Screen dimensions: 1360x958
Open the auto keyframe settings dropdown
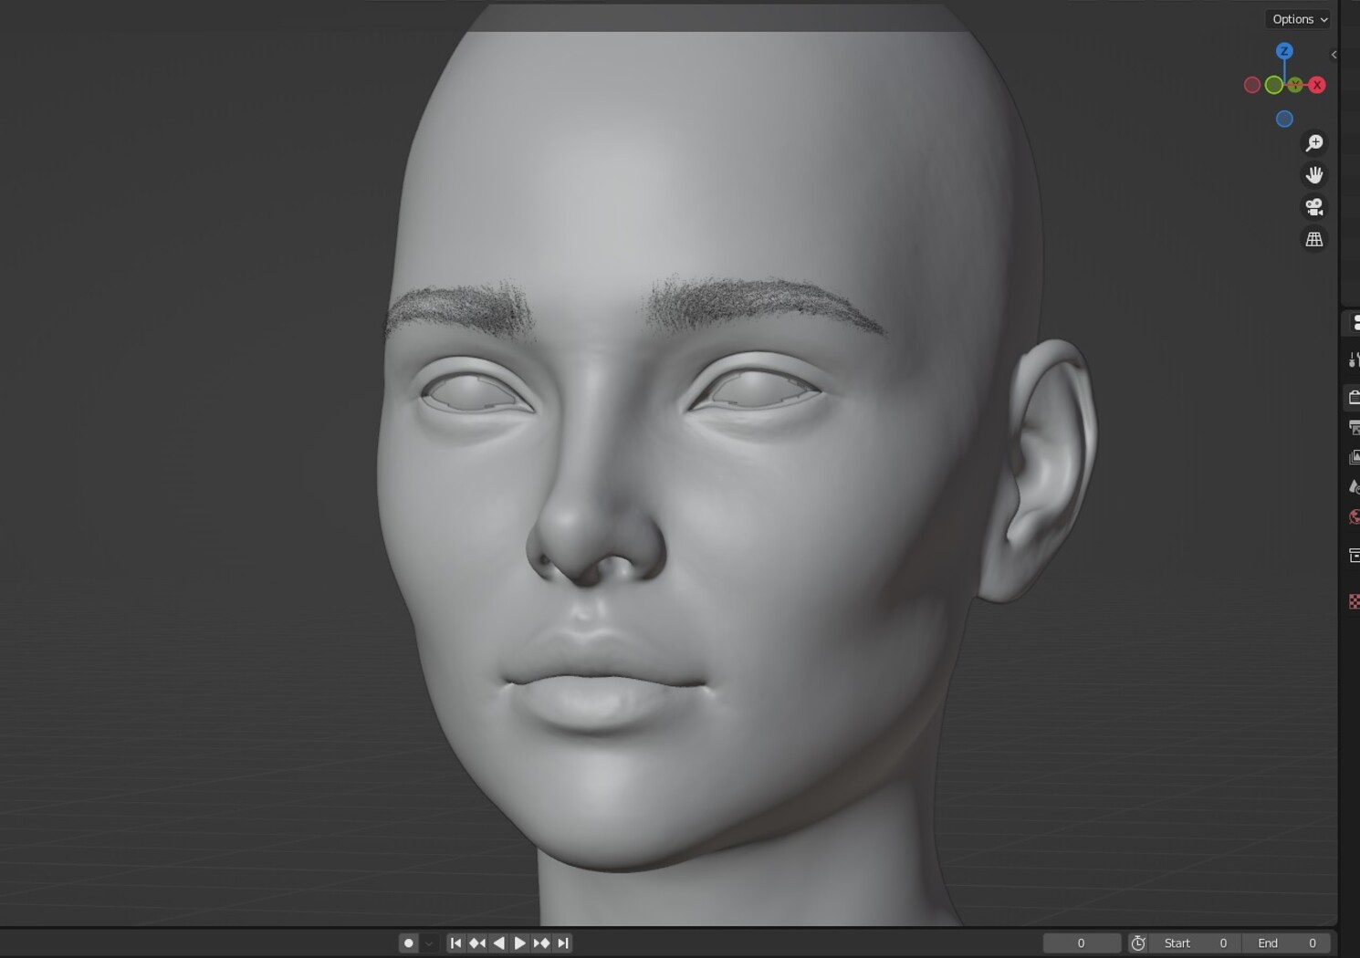(429, 943)
